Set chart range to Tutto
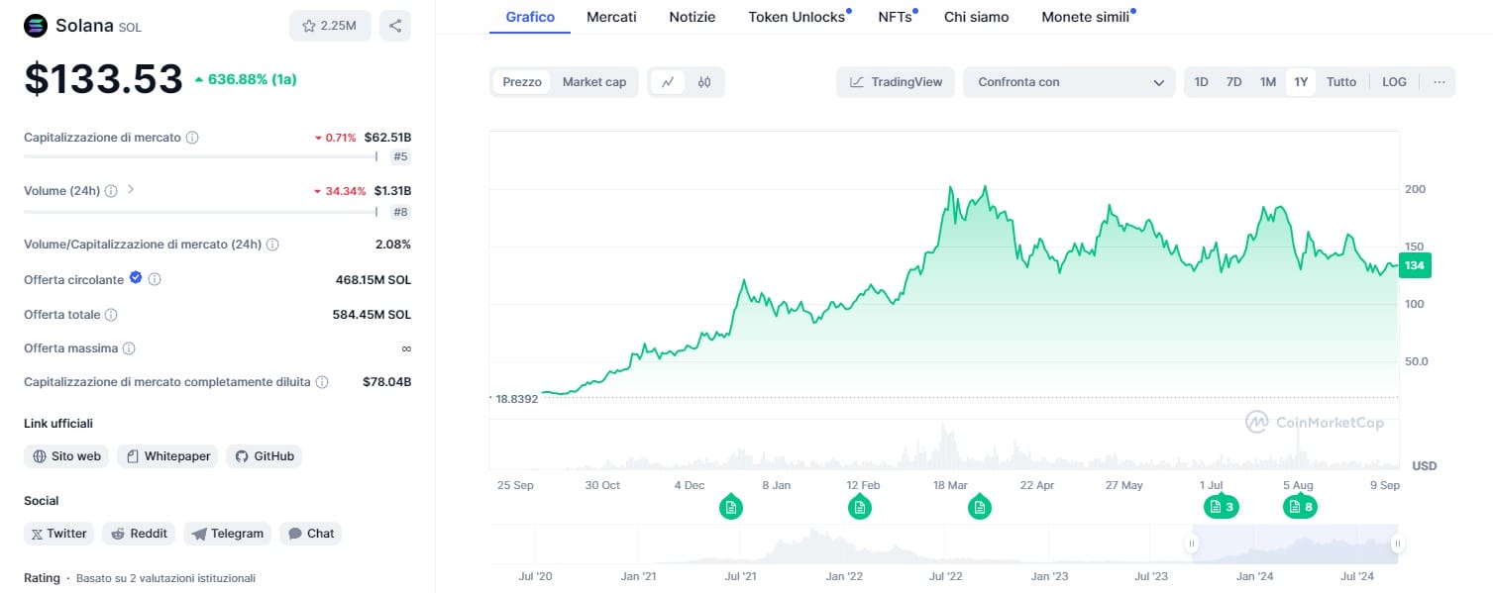Viewport: 1493px width, 593px height. (x=1341, y=82)
